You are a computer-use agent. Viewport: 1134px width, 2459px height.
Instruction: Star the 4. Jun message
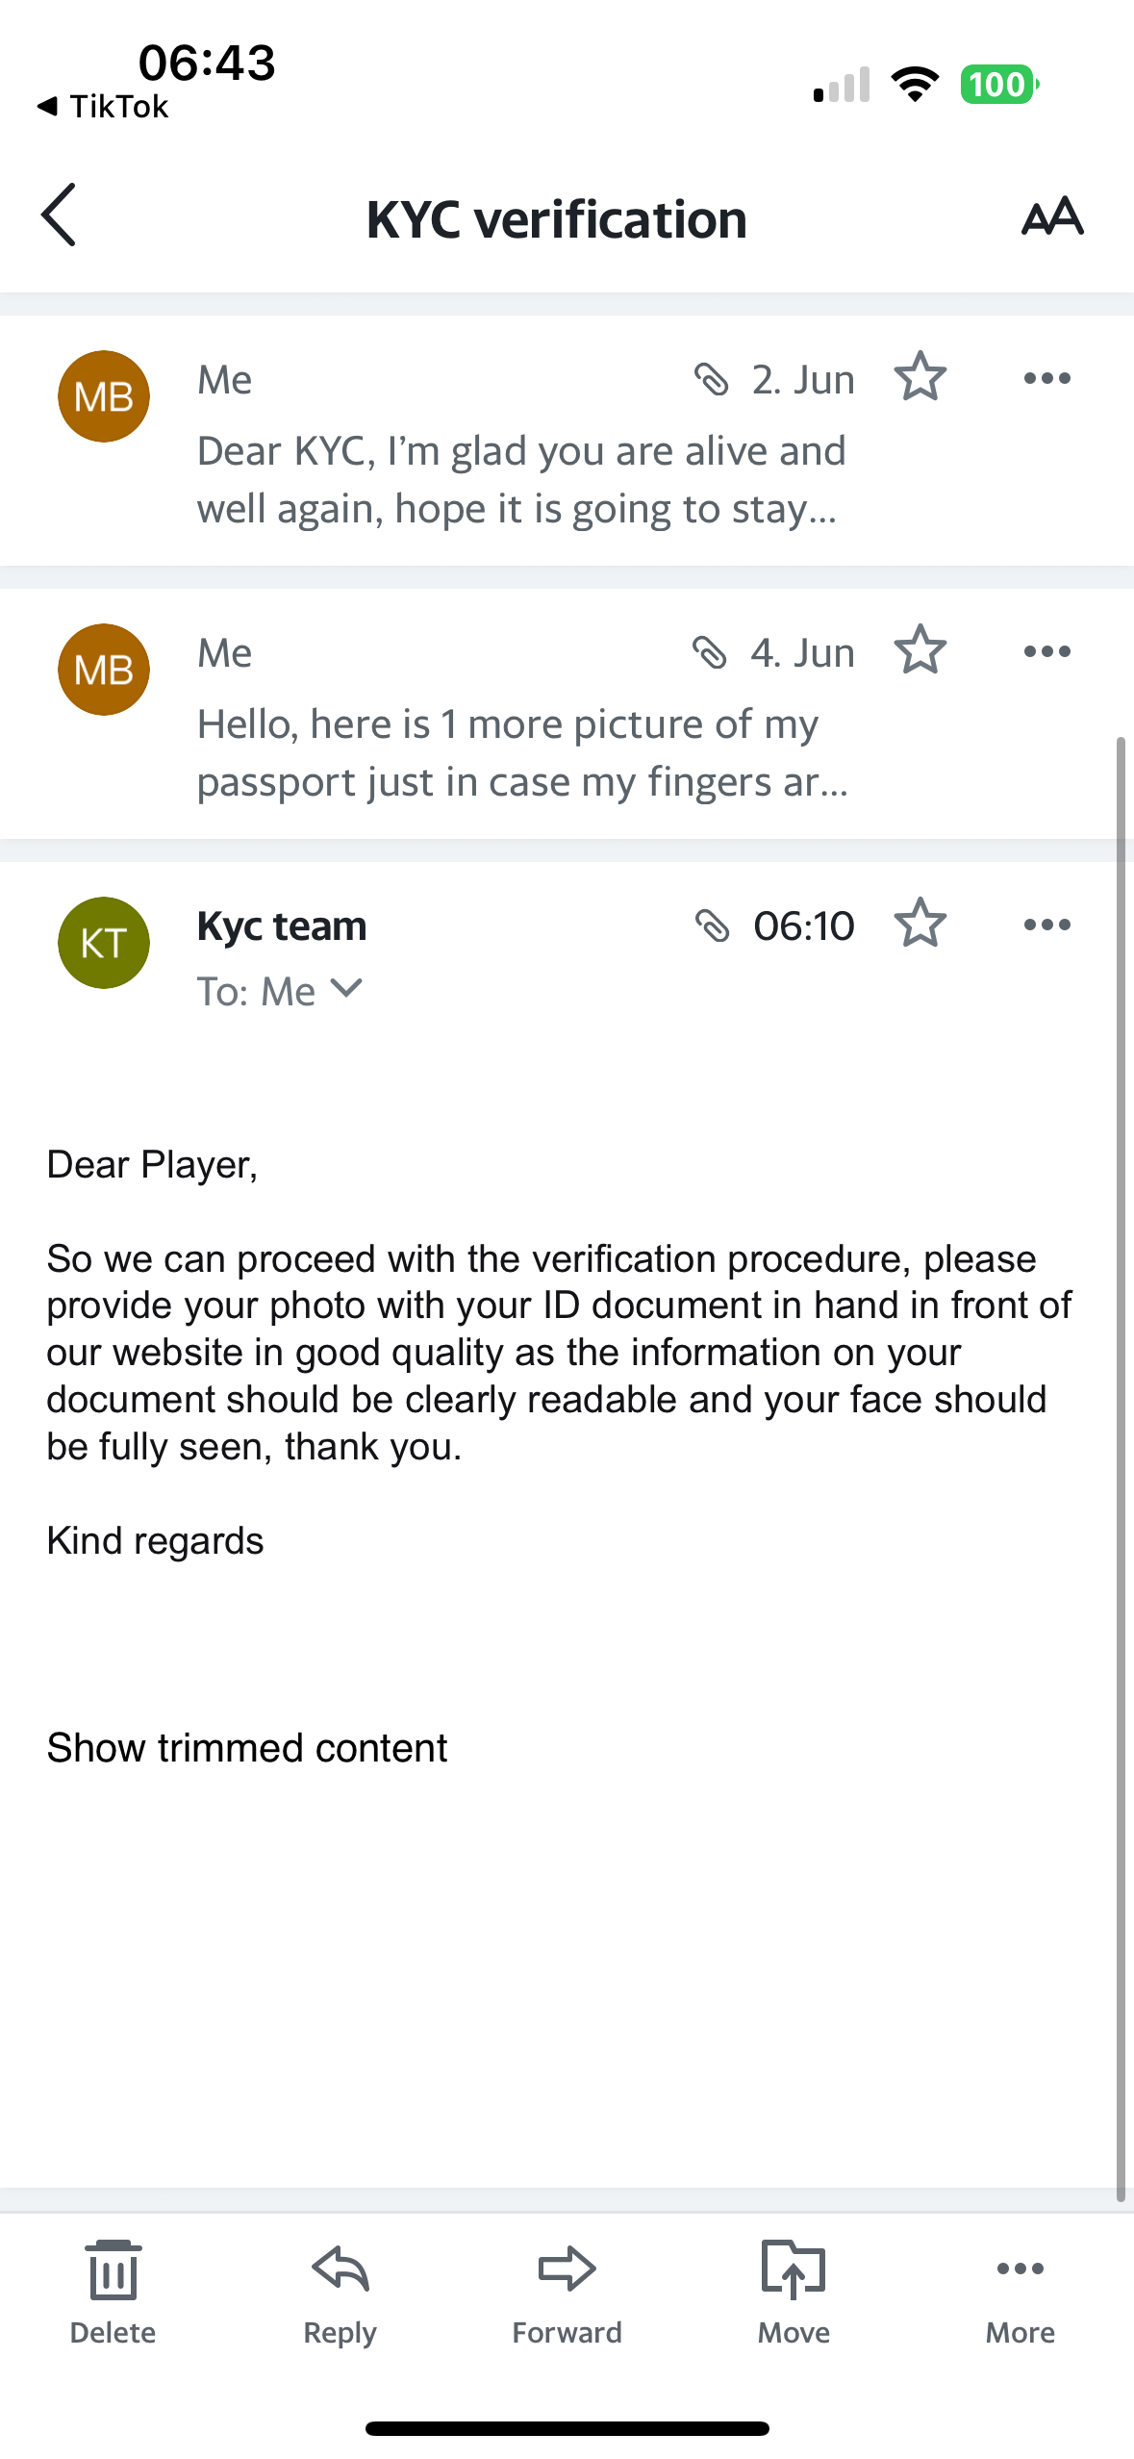coord(920,650)
